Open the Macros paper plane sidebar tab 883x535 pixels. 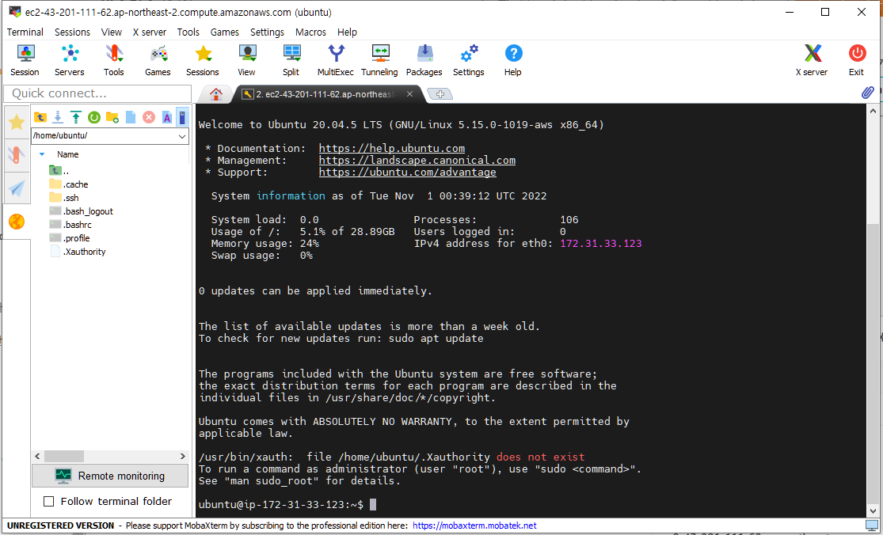point(17,188)
